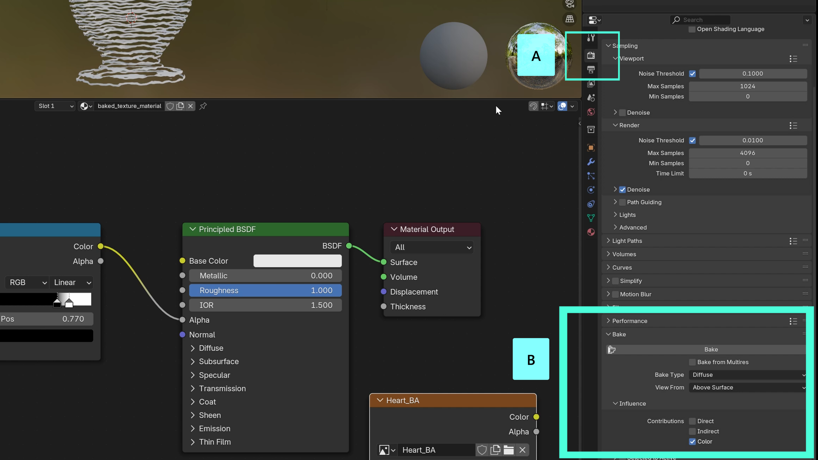The width and height of the screenshot is (818, 460).
Task: Open the Bake Type dropdown
Action: coord(748,375)
